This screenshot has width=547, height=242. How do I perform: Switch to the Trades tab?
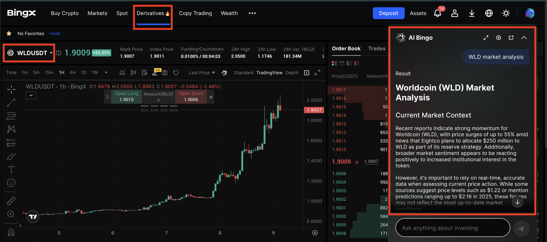(x=377, y=49)
